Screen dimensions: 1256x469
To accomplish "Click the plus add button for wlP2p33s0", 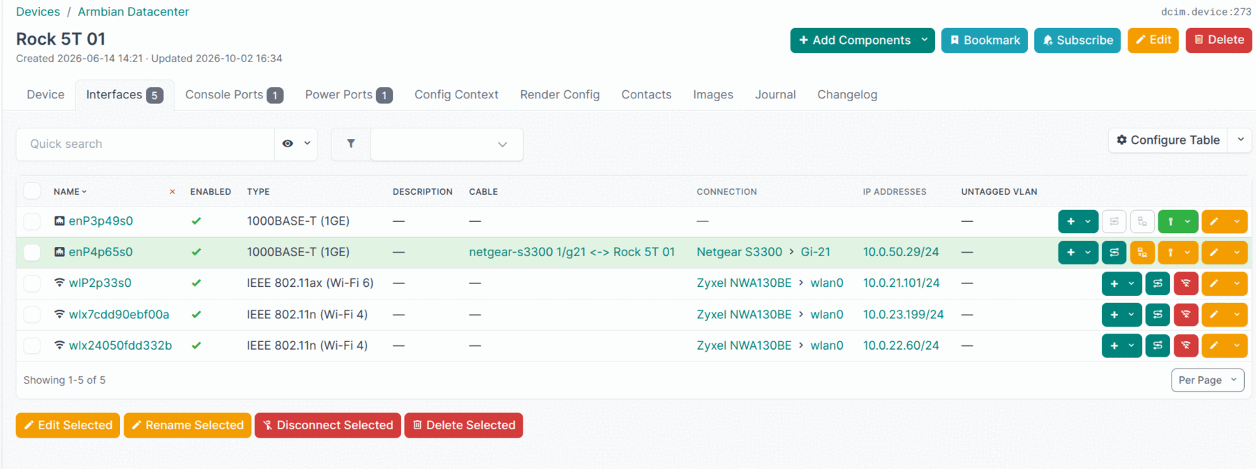I will click(1114, 283).
